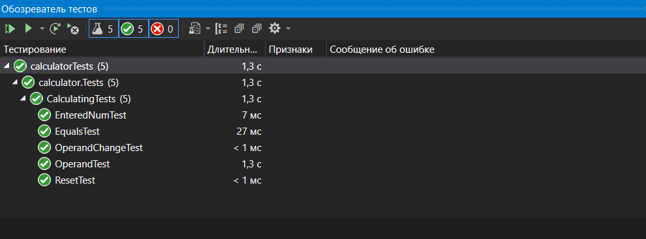Collapse the calculatorTests root node
The image size is (646, 239).
pyautogui.click(x=7, y=65)
